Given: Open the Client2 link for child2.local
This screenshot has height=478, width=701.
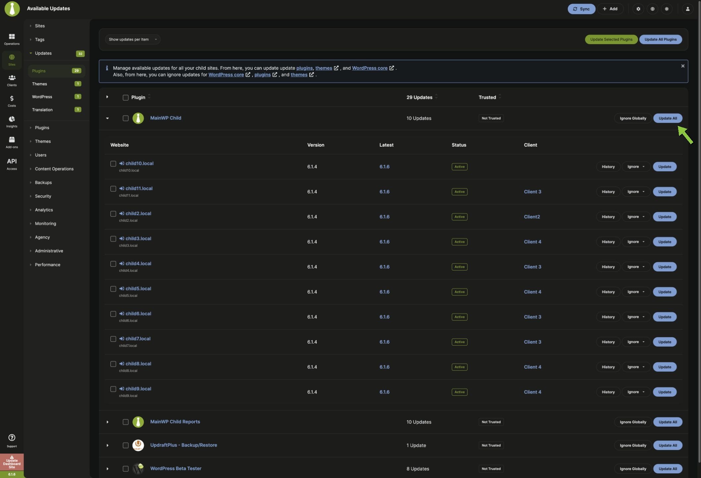Looking at the screenshot, I should click(532, 217).
